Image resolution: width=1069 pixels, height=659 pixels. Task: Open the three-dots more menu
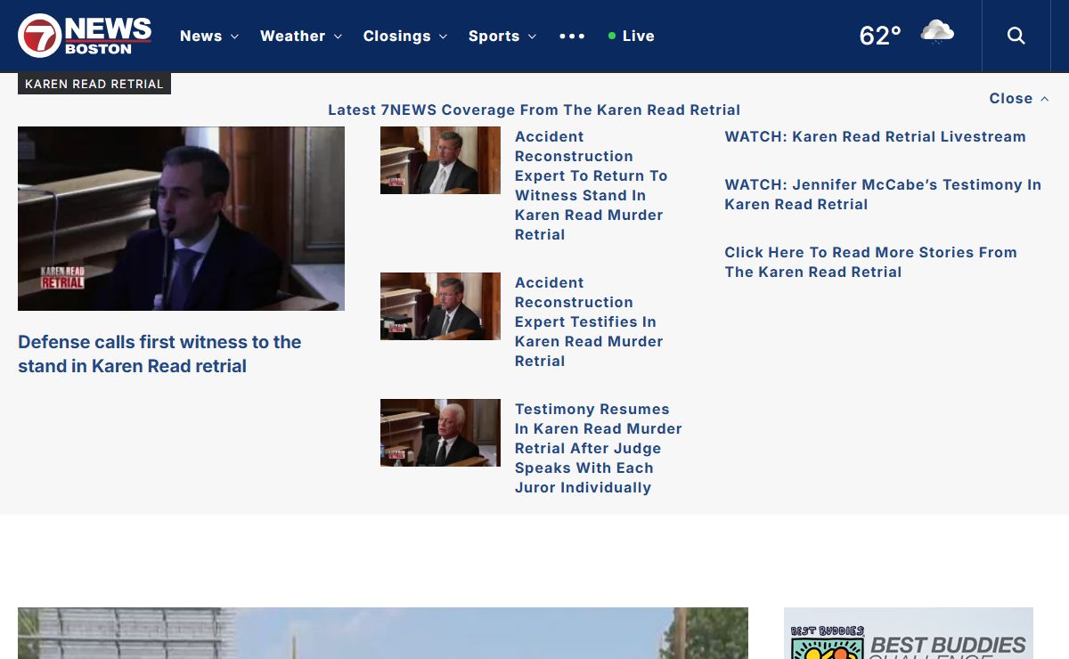coord(572,37)
